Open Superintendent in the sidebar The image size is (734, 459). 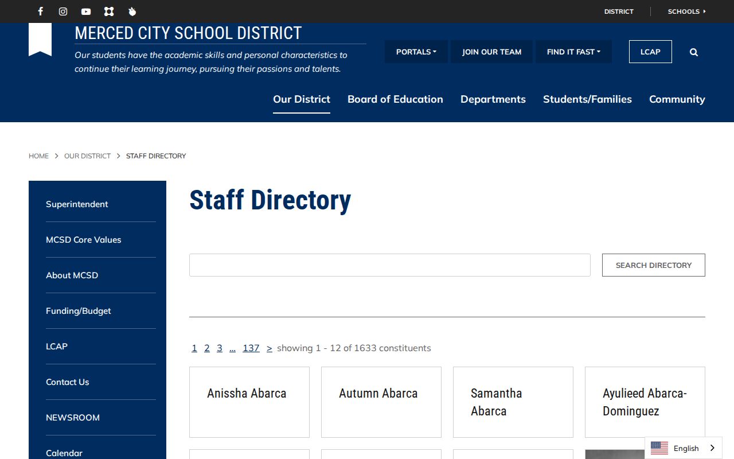77,204
